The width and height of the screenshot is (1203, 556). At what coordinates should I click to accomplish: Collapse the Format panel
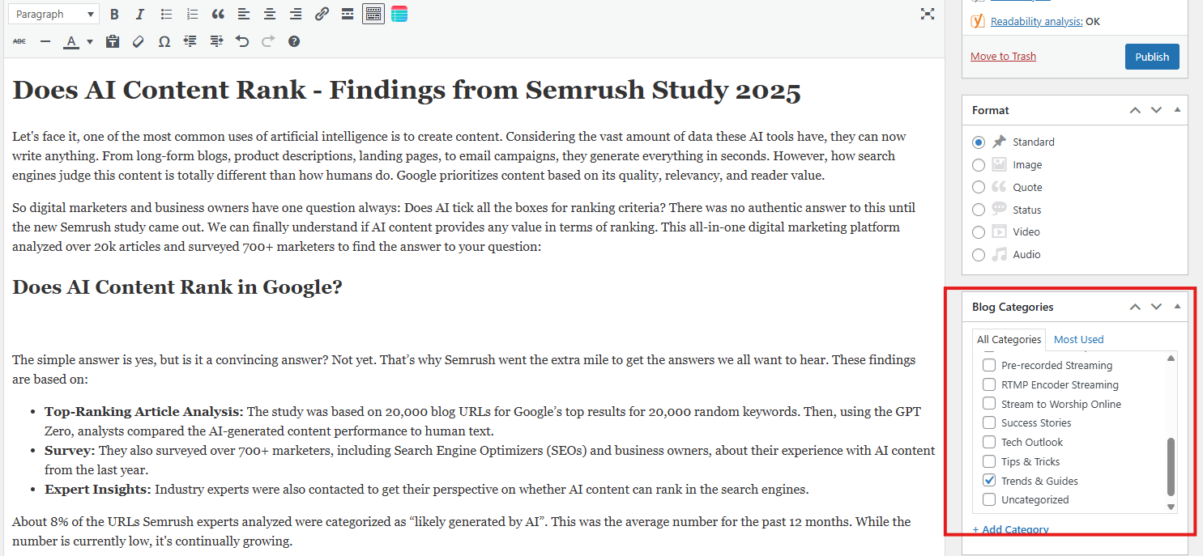click(x=1177, y=110)
